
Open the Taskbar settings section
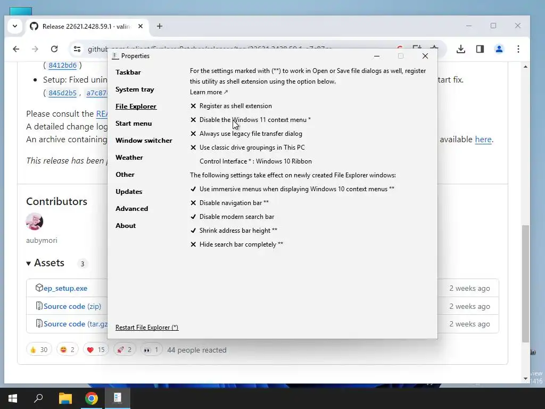[x=128, y=72]
